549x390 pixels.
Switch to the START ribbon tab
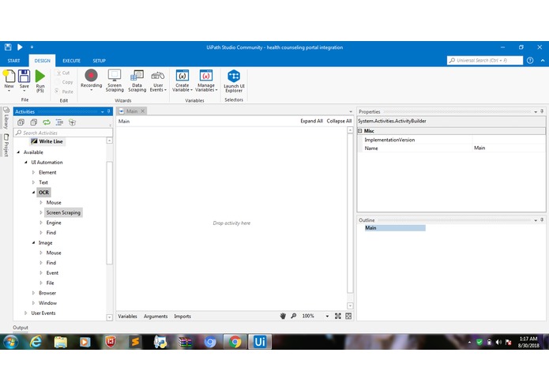coord(13,61)
